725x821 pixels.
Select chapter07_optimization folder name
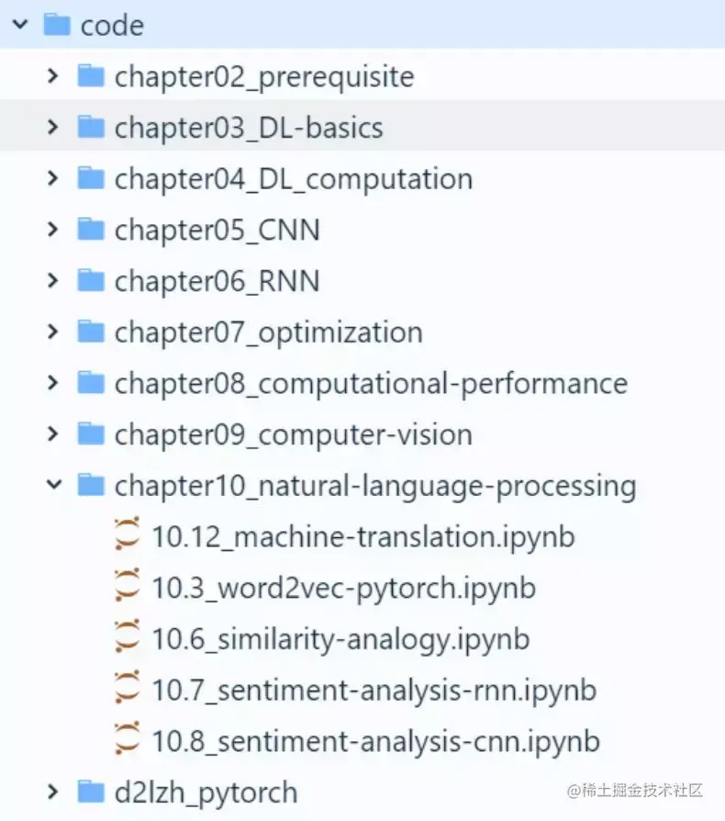[268, 333]
